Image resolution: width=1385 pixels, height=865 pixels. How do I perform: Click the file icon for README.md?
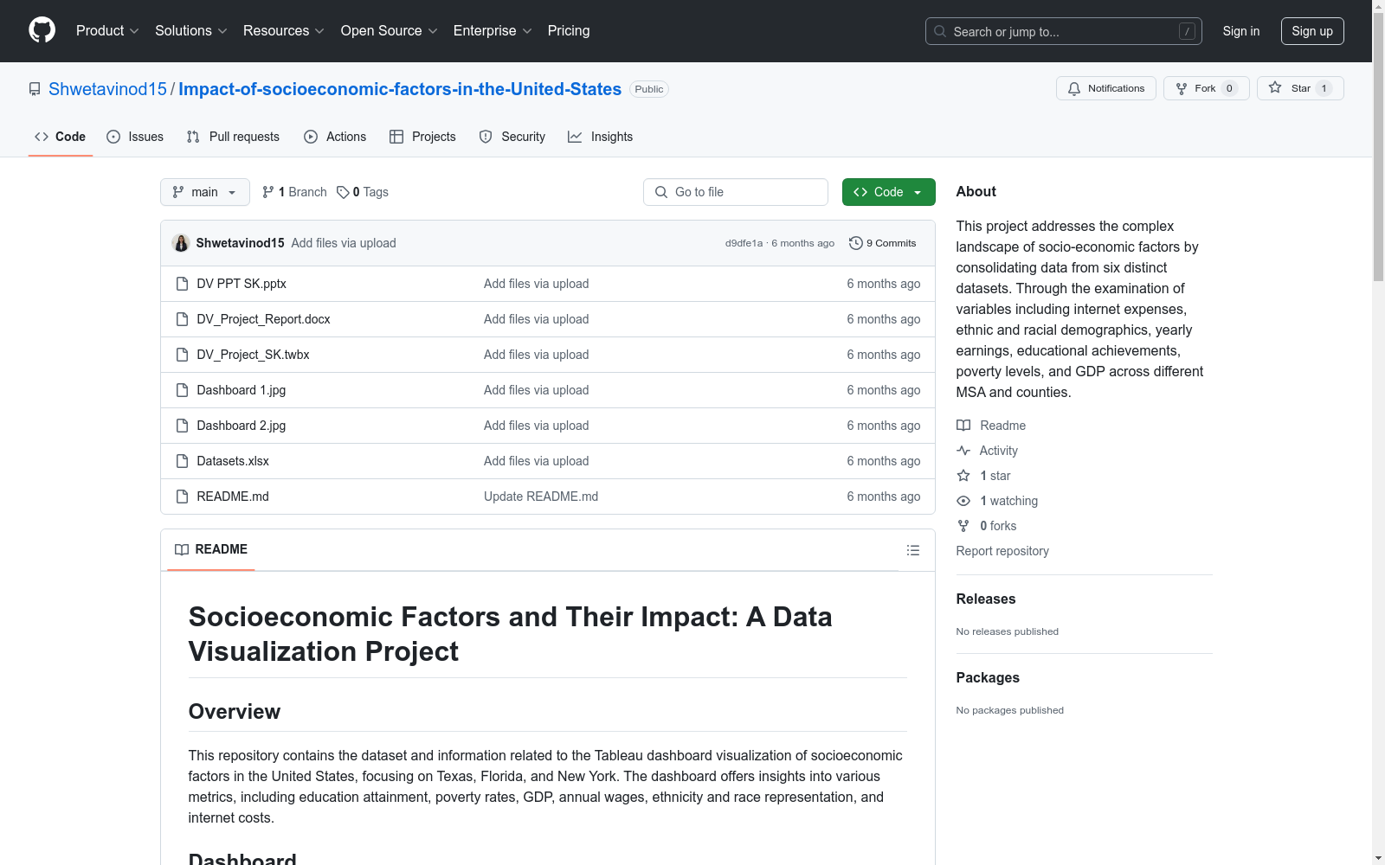182,497
